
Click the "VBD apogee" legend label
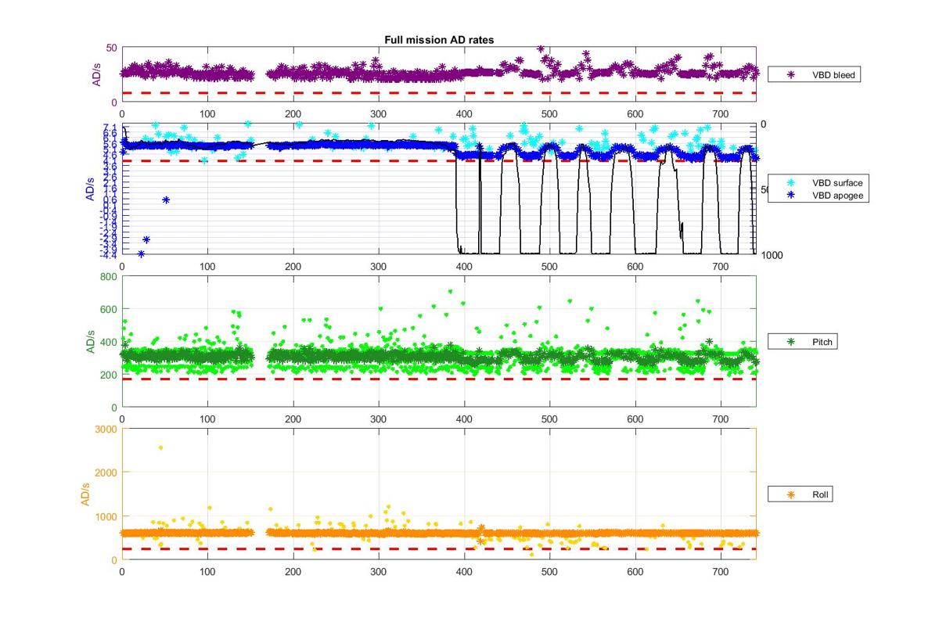click(x=837, y=196)
